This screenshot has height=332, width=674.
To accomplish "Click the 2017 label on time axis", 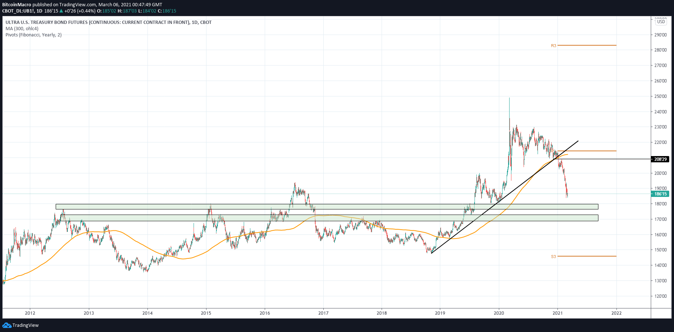I will tap(323, 313).
